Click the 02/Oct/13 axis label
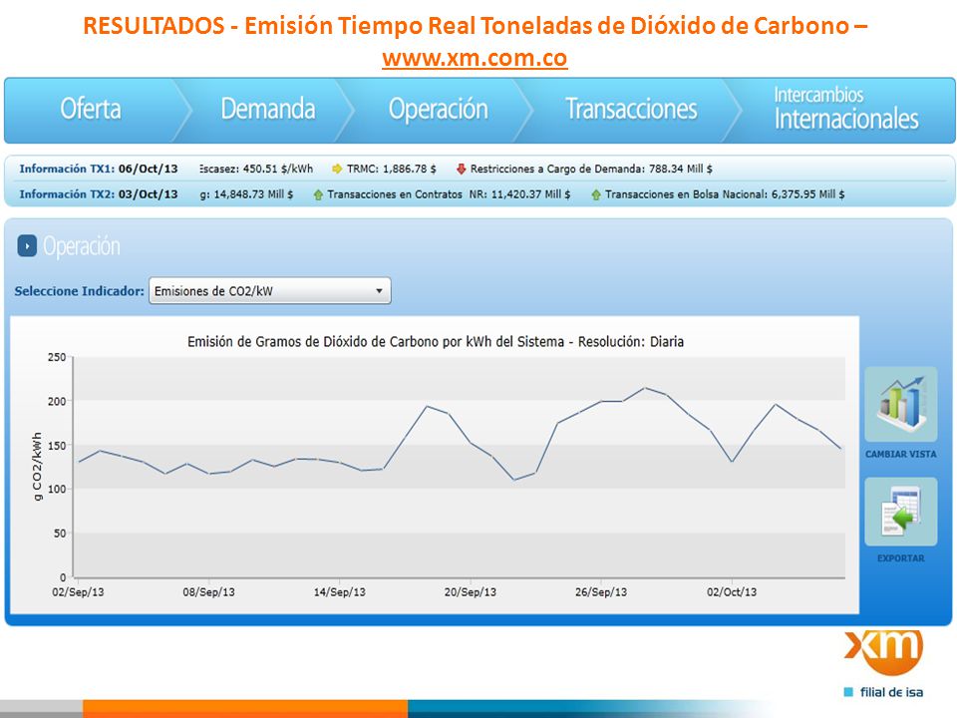Viewport: 957px width, 718px height. 732,592
